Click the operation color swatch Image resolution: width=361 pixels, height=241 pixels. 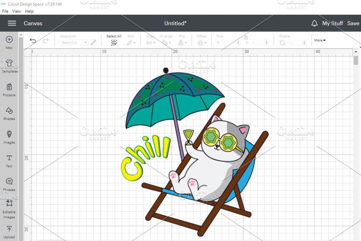click(x=93, y=43)
